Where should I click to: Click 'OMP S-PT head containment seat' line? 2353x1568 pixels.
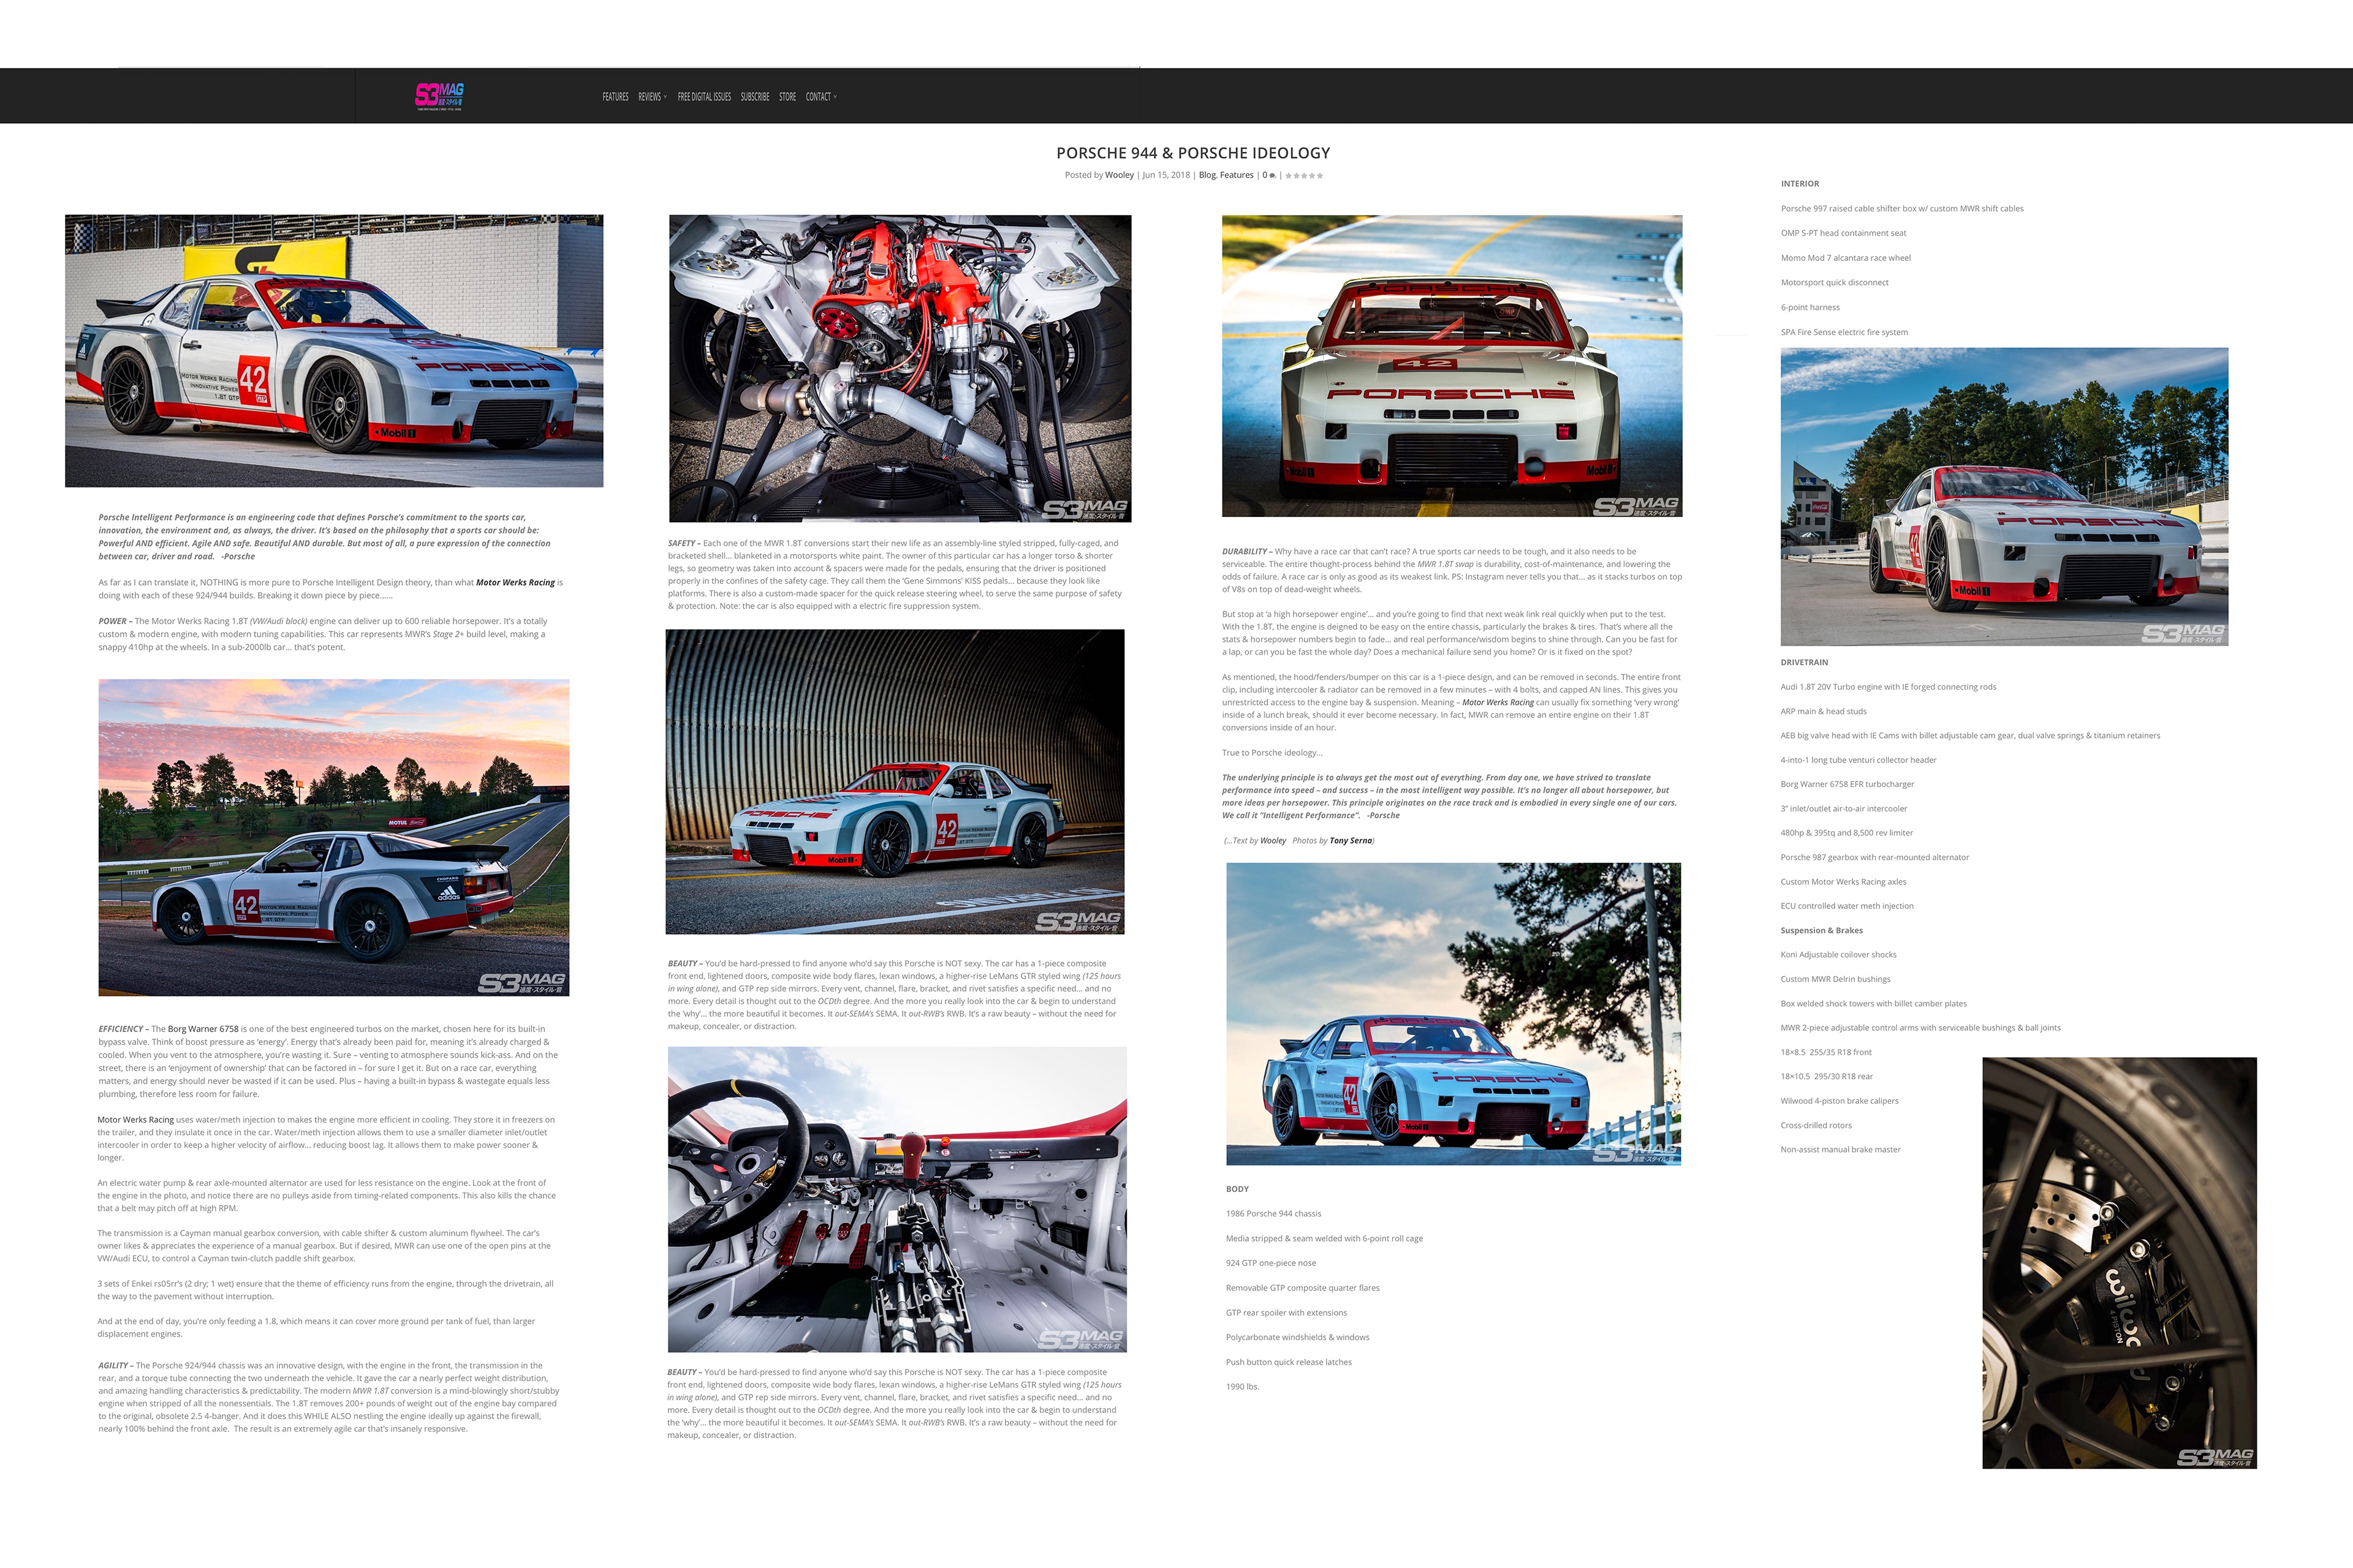pyautogui.click(x=1843, y=233)
